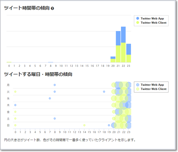Click the blue bar segment at hour 23
The height and width of the screenshot is (152, 178).
pos(128,49)
